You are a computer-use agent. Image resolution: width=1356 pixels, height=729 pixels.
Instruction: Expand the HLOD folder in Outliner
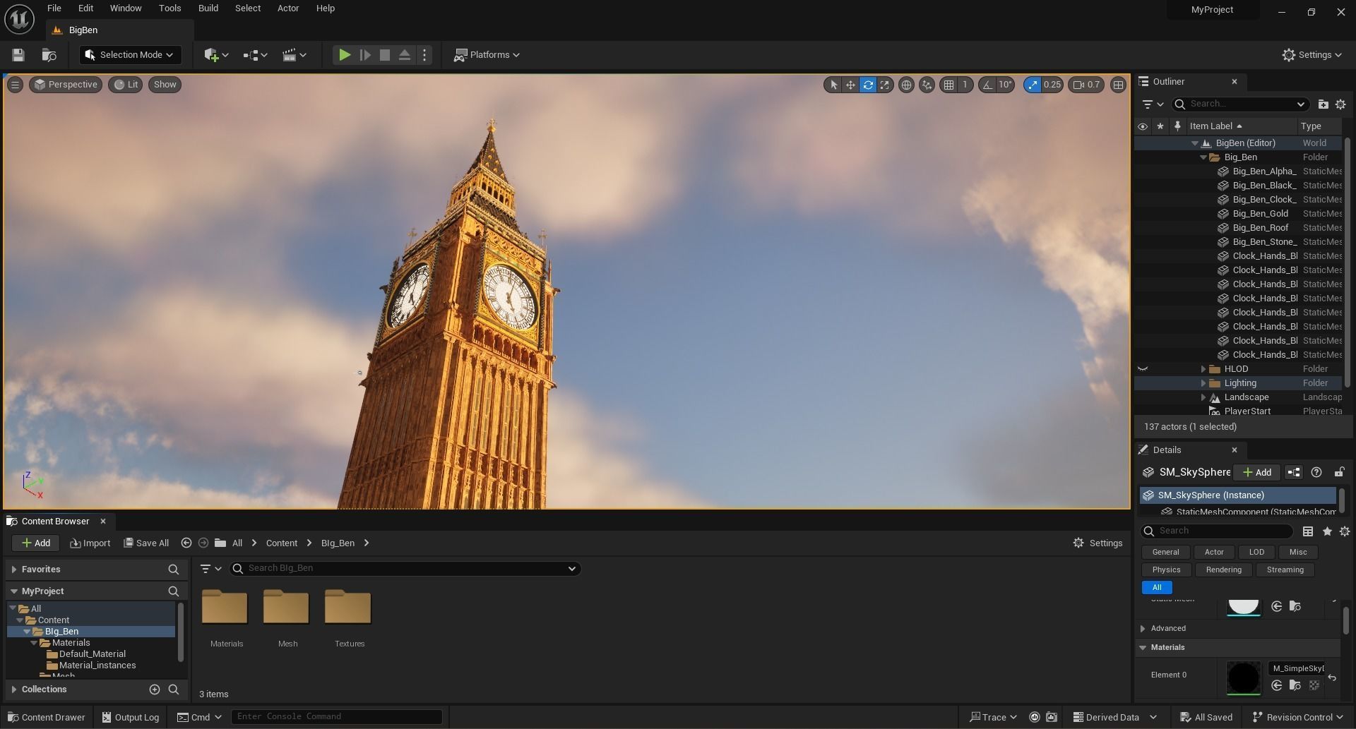[x=1204, y=369]
